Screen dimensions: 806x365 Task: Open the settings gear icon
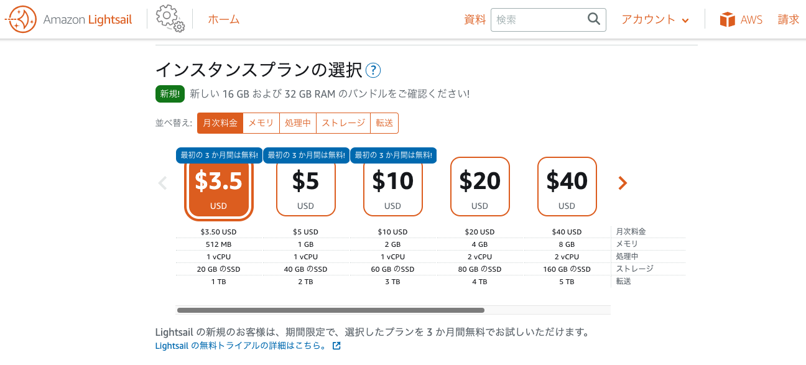170,19
